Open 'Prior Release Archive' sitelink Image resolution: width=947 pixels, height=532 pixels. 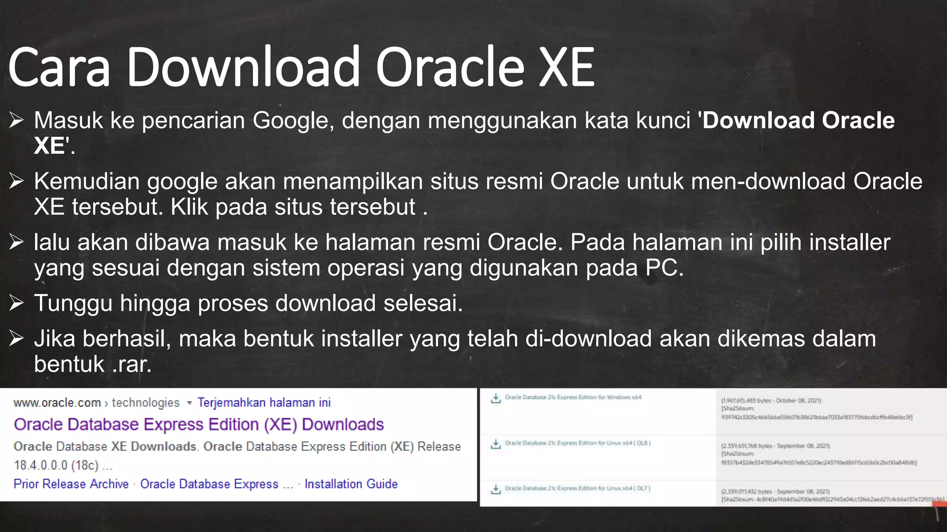click(71, 484)
